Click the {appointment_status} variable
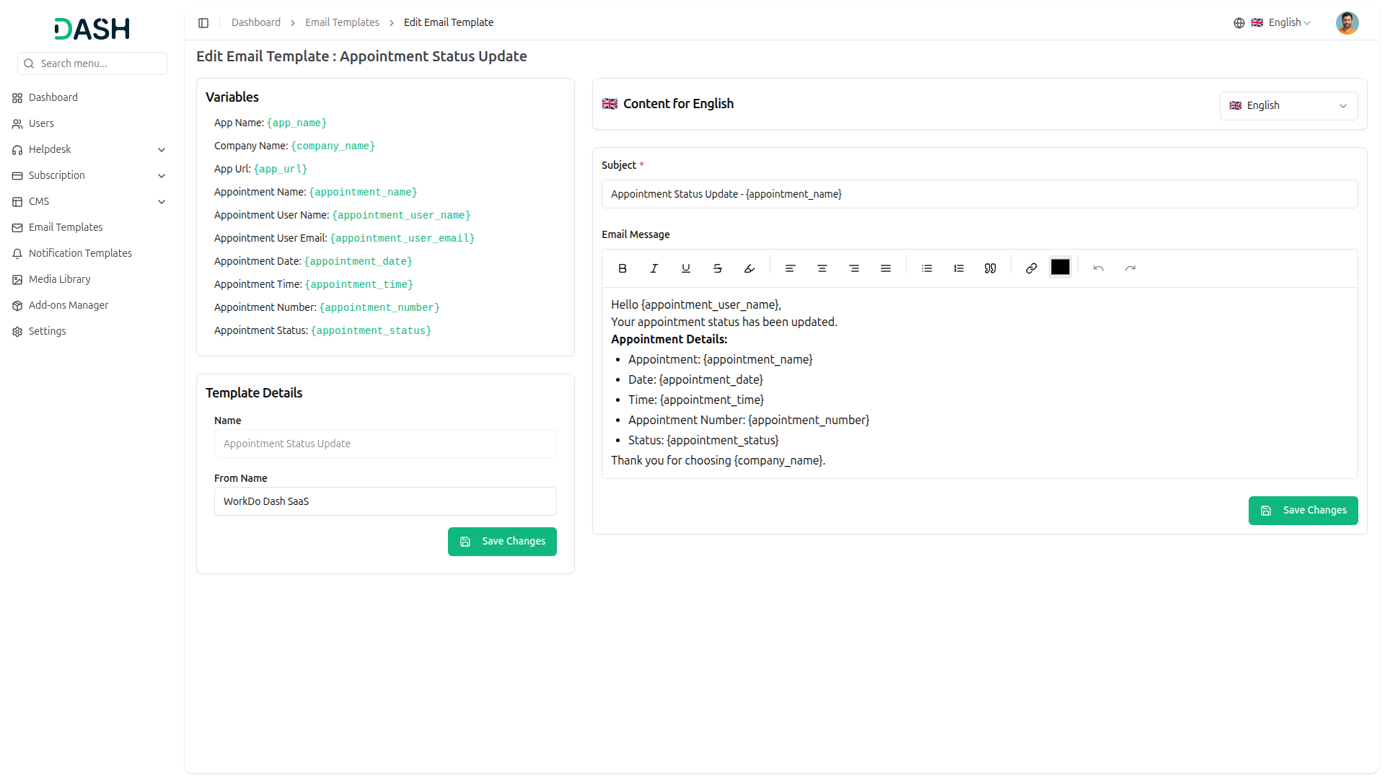The width and height of the screenshot is (1385, 779). 371,331
